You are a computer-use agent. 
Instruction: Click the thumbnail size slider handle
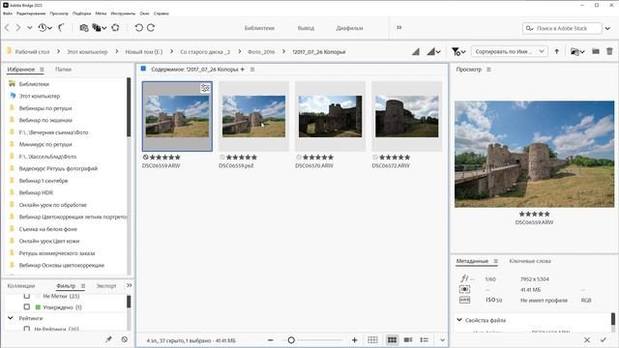click(291, 340)
